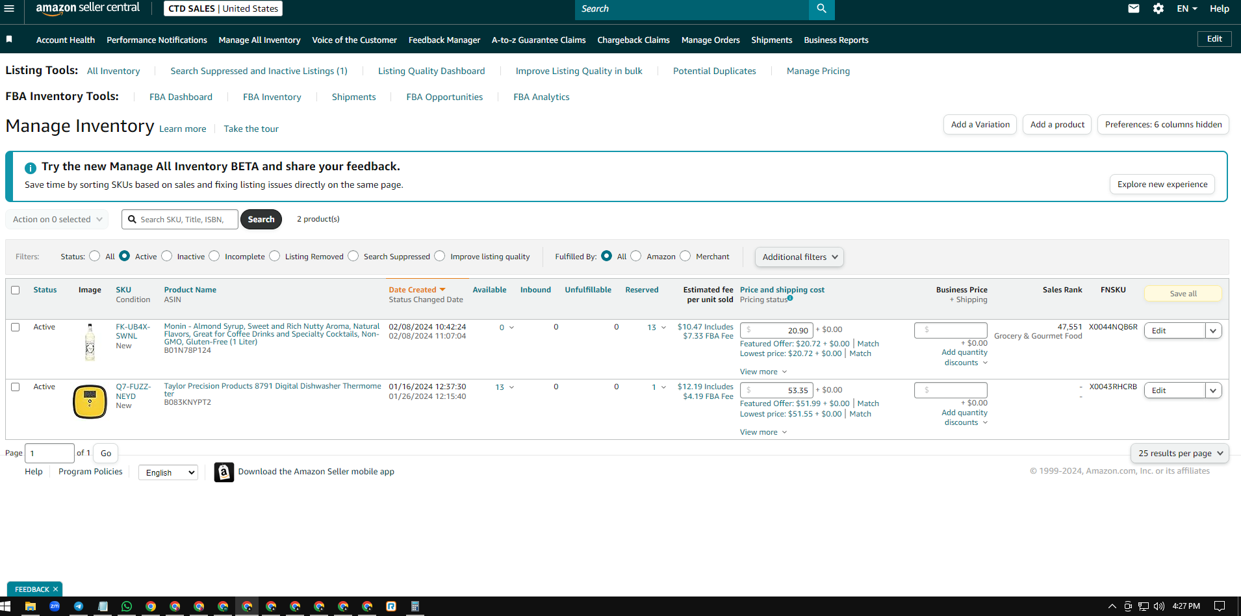Select the Inactive status filter
1241x616 pixels.
pyautogui.click(x=167, y=256)
